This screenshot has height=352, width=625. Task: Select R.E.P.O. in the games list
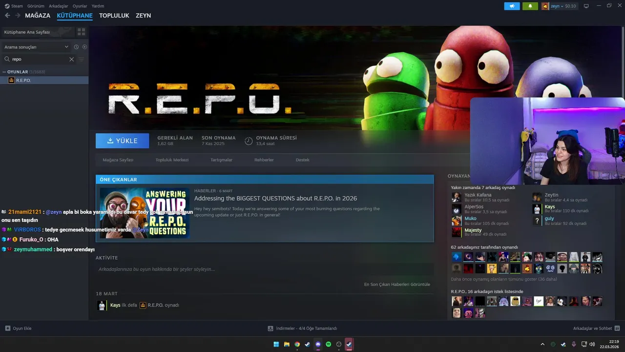point(44,80)
